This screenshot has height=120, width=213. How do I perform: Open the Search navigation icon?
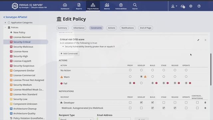[x=135, y=6]
